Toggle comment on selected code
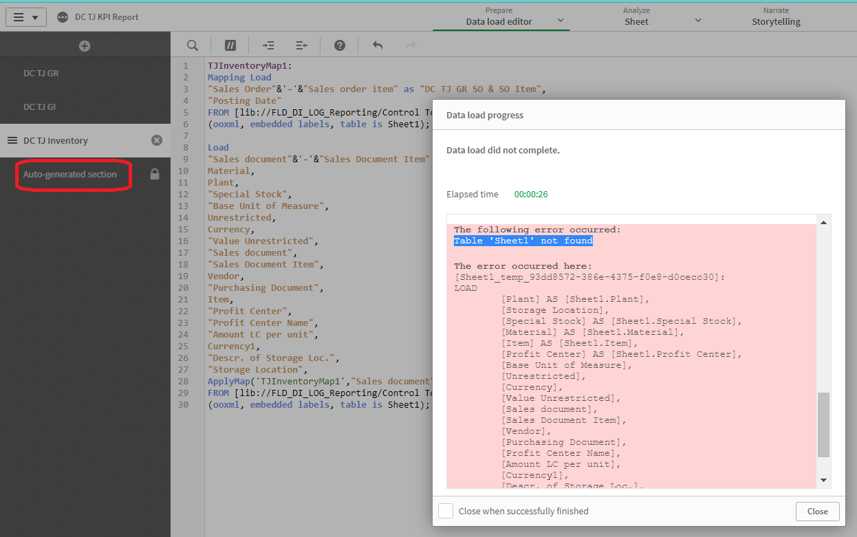Viewport: 857px width, 537px height. click(230, 45)
